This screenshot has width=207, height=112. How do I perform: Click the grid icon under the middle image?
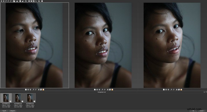click(110, 90)
